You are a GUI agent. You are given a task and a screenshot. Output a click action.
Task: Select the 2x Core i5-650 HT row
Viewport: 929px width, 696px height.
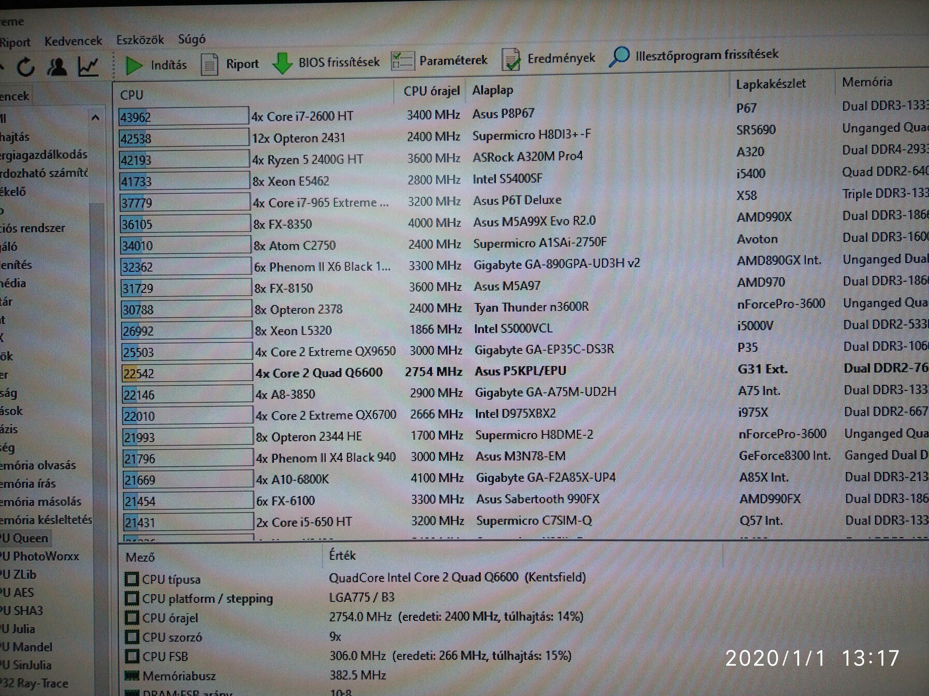(526, 521)
